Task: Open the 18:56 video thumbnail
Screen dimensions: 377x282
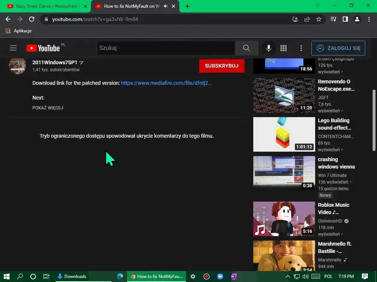Action: pos(284,66)
